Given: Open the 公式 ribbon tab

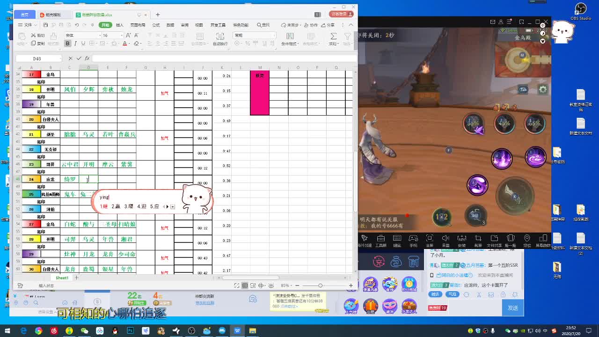Looking at the screenshot, I should click(x=156, y=25).
